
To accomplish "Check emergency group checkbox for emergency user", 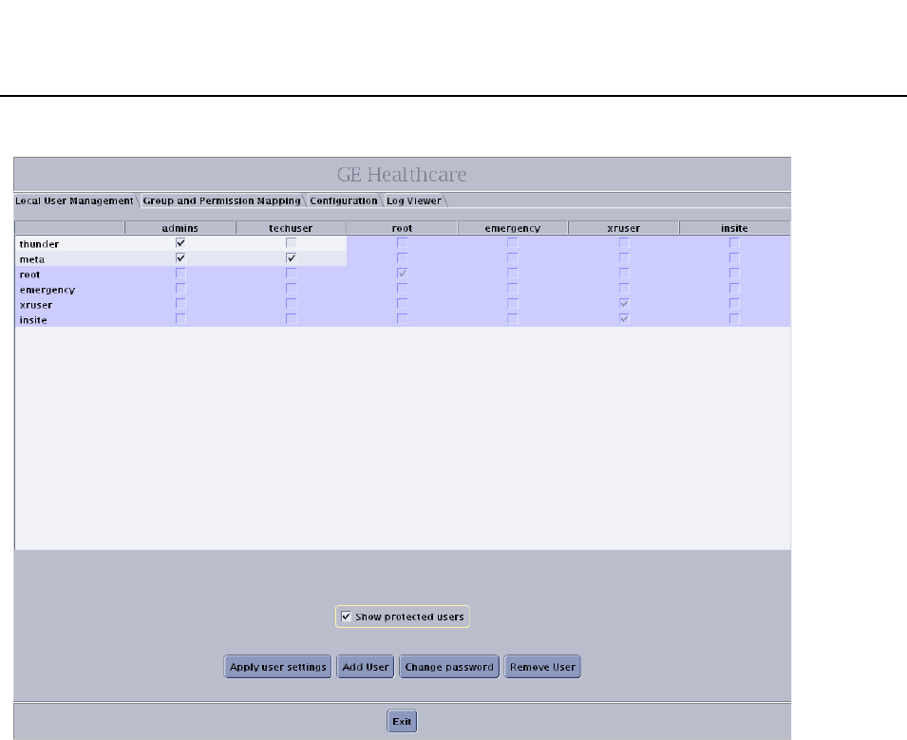I will [513, 289].
